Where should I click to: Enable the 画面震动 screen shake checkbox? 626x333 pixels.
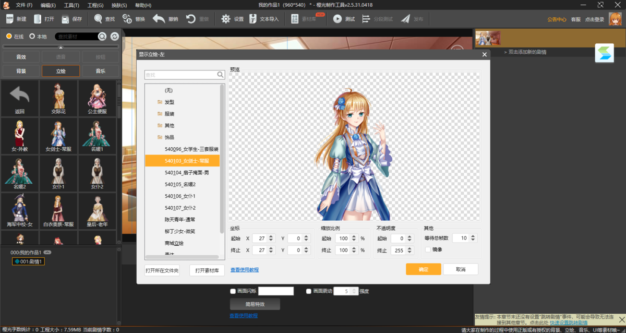pyautogui.click(x=308, y=291)
